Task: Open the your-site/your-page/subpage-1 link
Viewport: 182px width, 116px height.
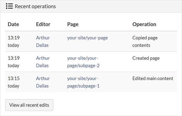Action: (83, 82)
